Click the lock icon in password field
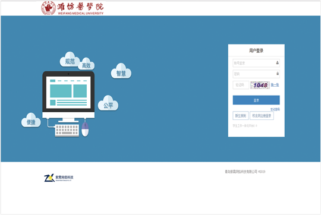The image size is (321, 215). [x=278, y=74]
